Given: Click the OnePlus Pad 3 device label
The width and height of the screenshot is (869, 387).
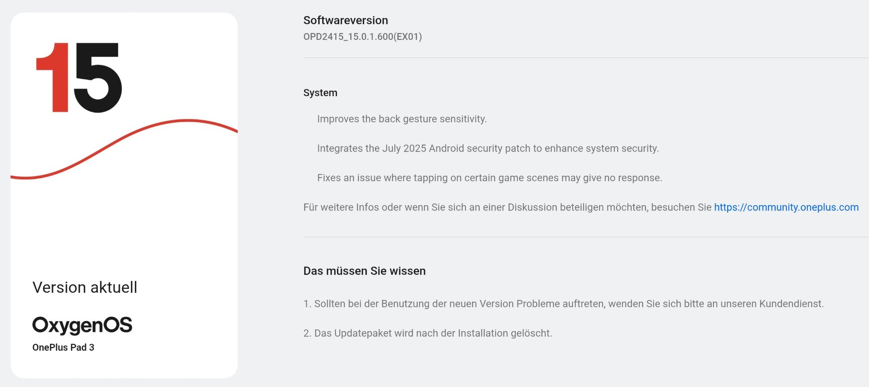Looking at the screenshot, I should [x=63, y=347].
